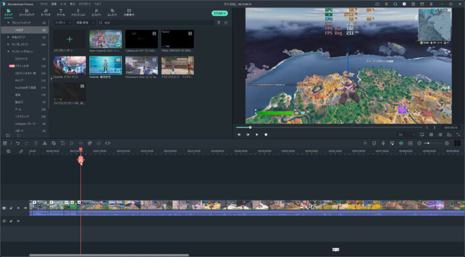Open the color tool icon in timeline toolbar
The width and height of the screenshot is (465, 257).
(x=89, y=143)
